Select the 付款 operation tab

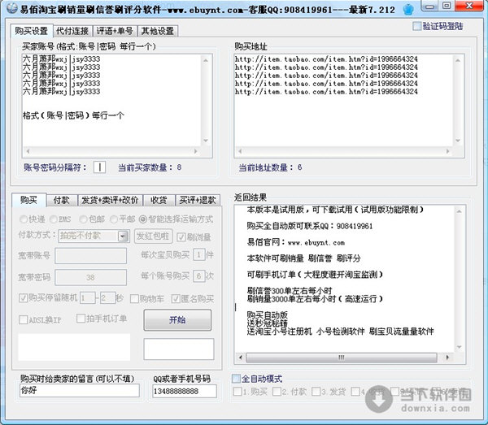[x=62, y=200]
